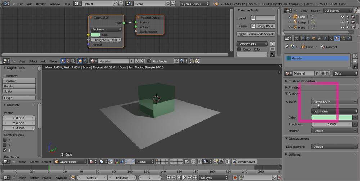Screen dimensions: 360x181
Task: Add a new material slot with plus
Action: coord(355,56)
